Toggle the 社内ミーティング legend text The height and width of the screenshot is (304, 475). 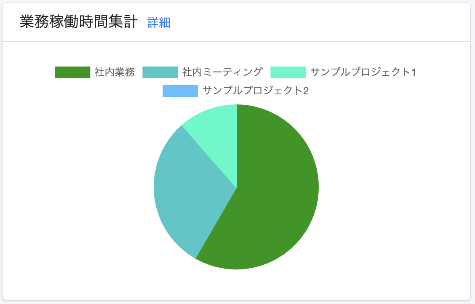222,72
